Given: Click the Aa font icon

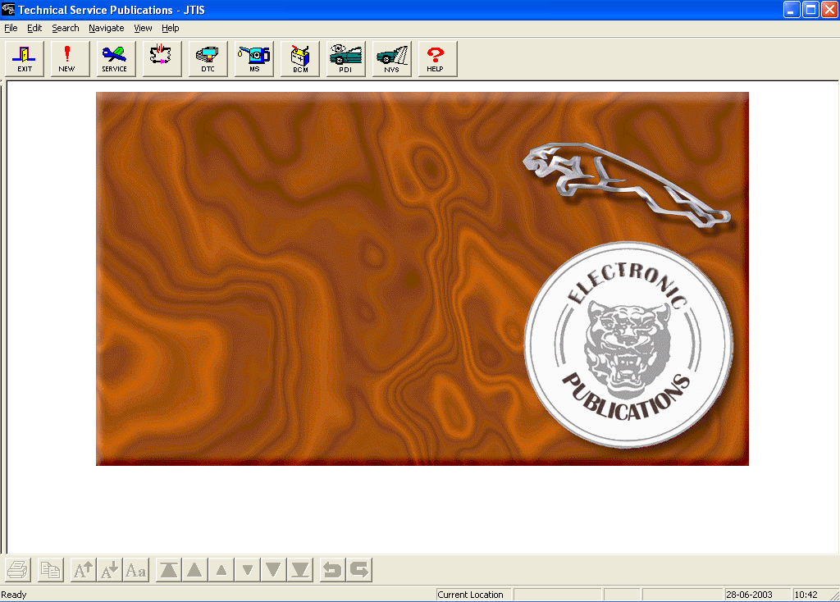Looking at the screenshot, I should [136, 570].
